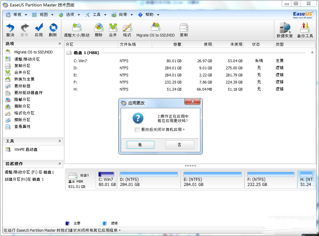
Task: Click the 刷新 (Refresh) toolbar icon
Action: pos(53,30)
